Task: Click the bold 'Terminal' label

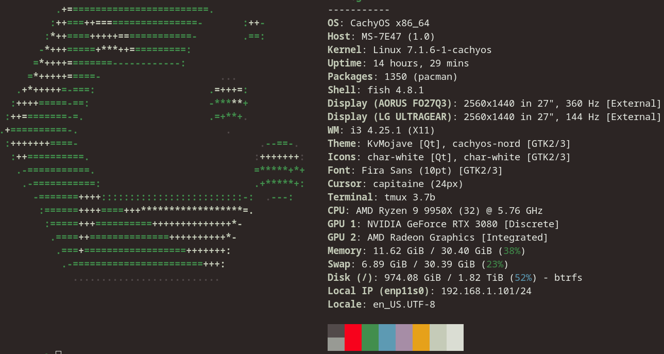Action: (350, 197)
